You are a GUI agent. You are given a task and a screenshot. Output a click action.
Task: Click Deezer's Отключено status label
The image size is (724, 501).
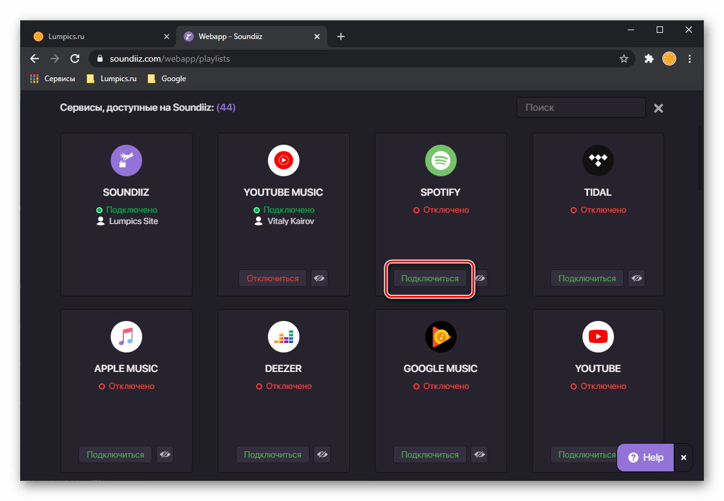[x=289, y=386]
